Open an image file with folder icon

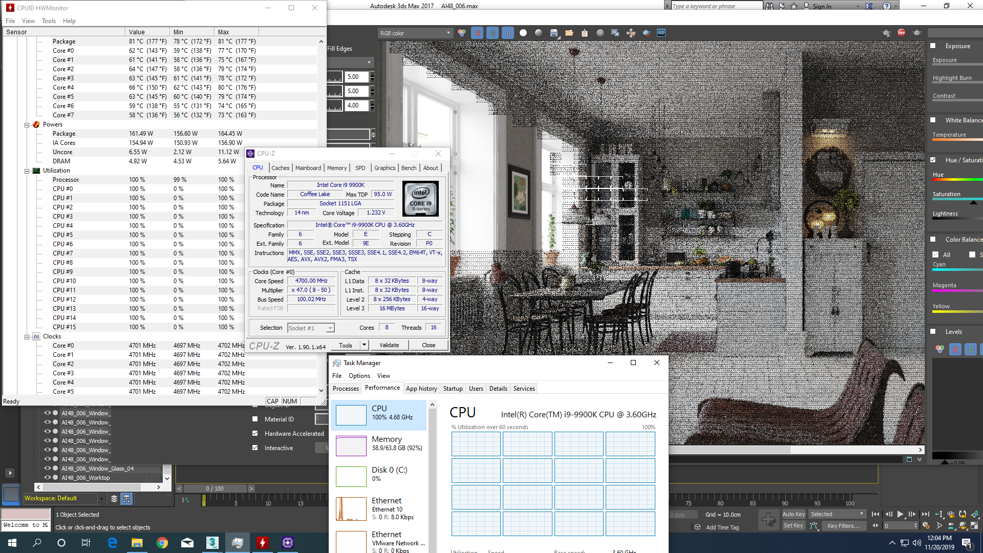569,33
